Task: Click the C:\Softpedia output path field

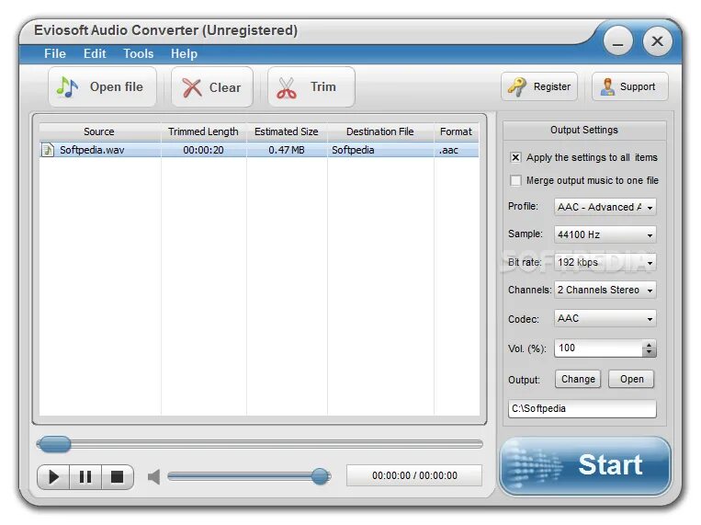Action: coord(582,408)
